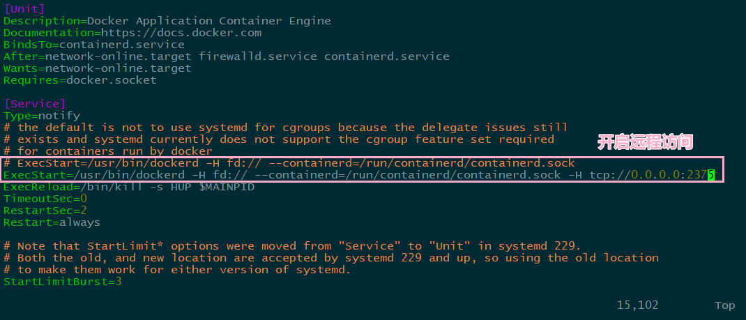
Task: Click the green cursor block after 237
Action: pyautogui.click(x=711, y=175)
